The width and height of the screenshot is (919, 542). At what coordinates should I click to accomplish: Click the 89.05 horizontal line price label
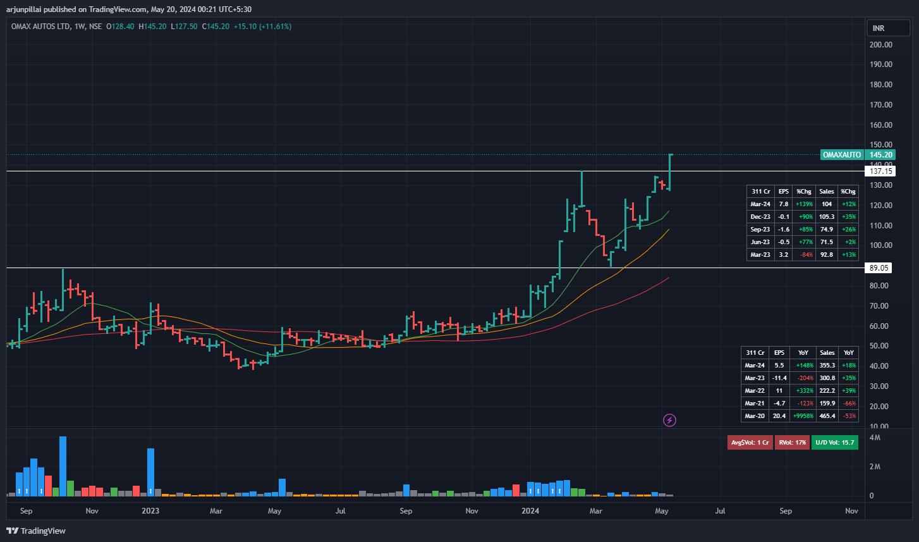click(879, 268)
